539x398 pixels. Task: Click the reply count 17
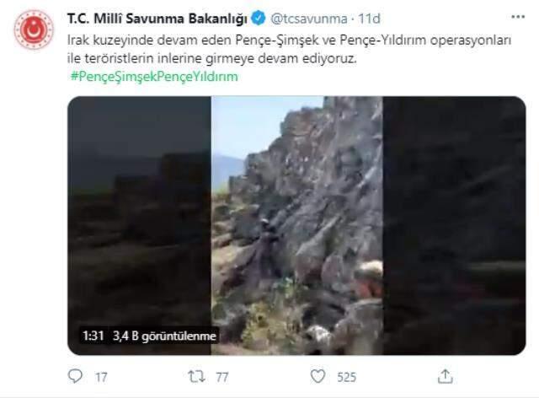(101, 378)
